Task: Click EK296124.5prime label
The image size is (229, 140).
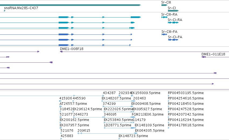Action: [x=87, y=109]
